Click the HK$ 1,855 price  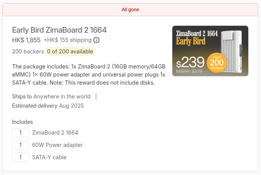[x=26, y=40]
